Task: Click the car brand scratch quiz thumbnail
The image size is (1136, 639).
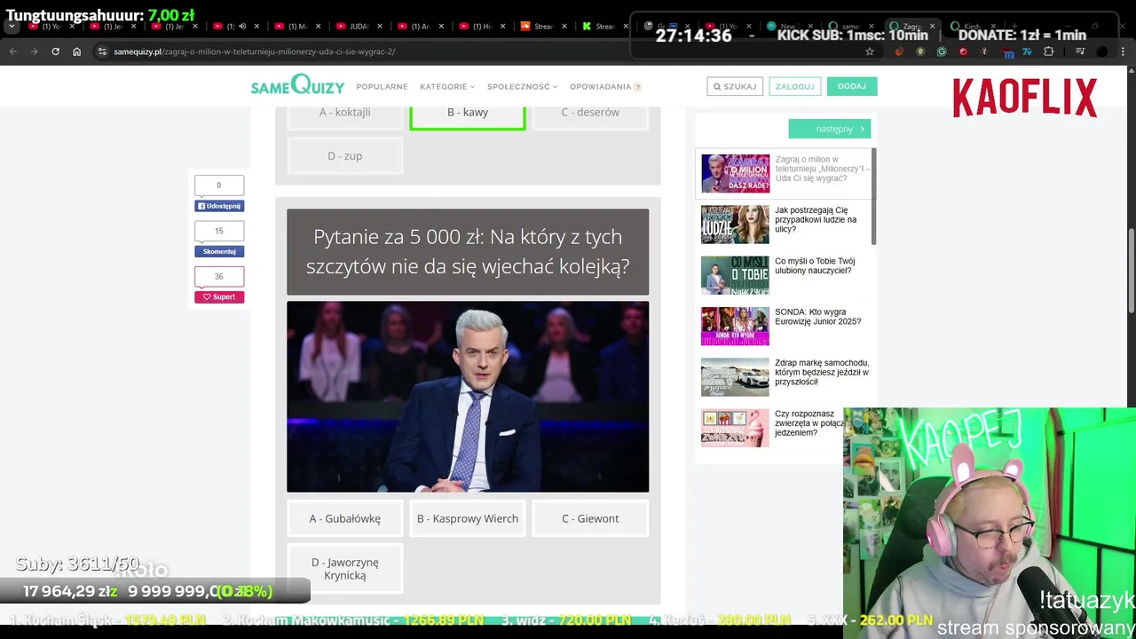Action: click(x=735, y=377)
